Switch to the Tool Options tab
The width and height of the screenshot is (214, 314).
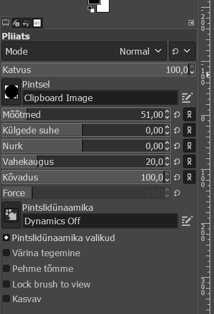(5, 23)
